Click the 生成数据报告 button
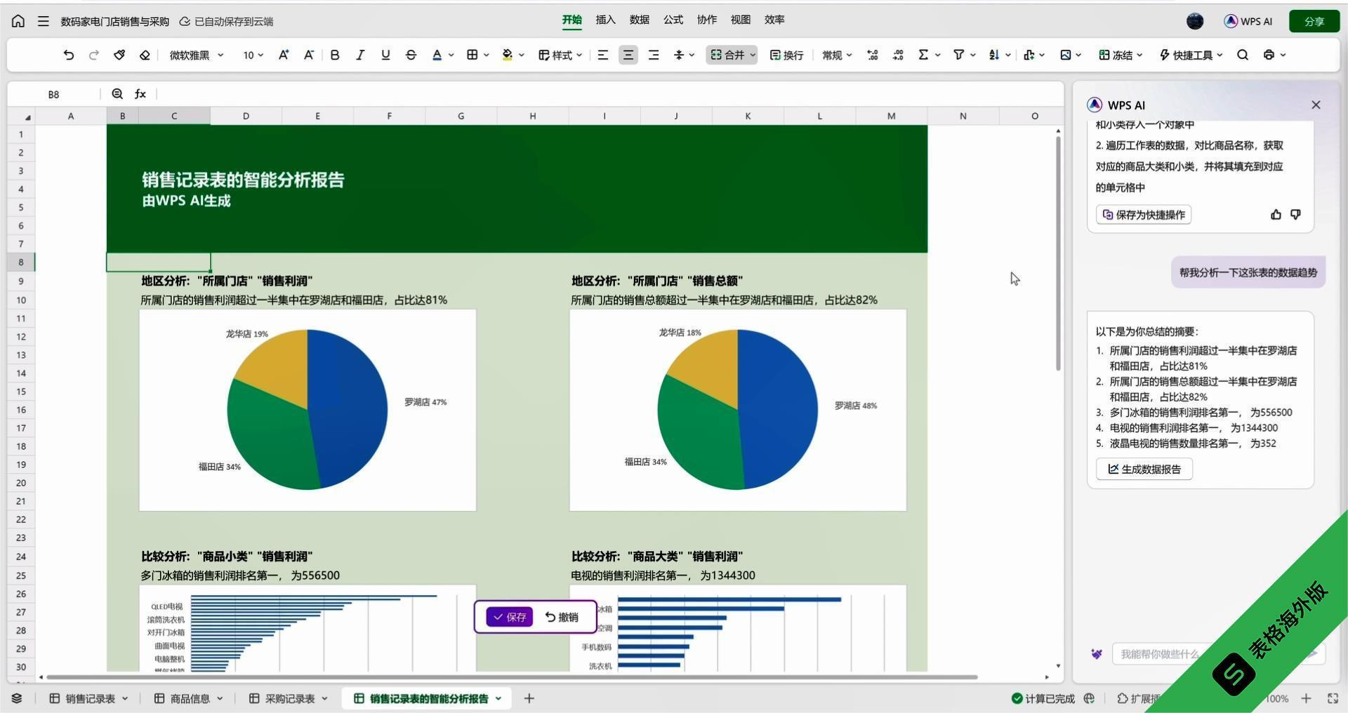The width and height of the screenshot is (1348, 713). click(x=1144, y=469)
